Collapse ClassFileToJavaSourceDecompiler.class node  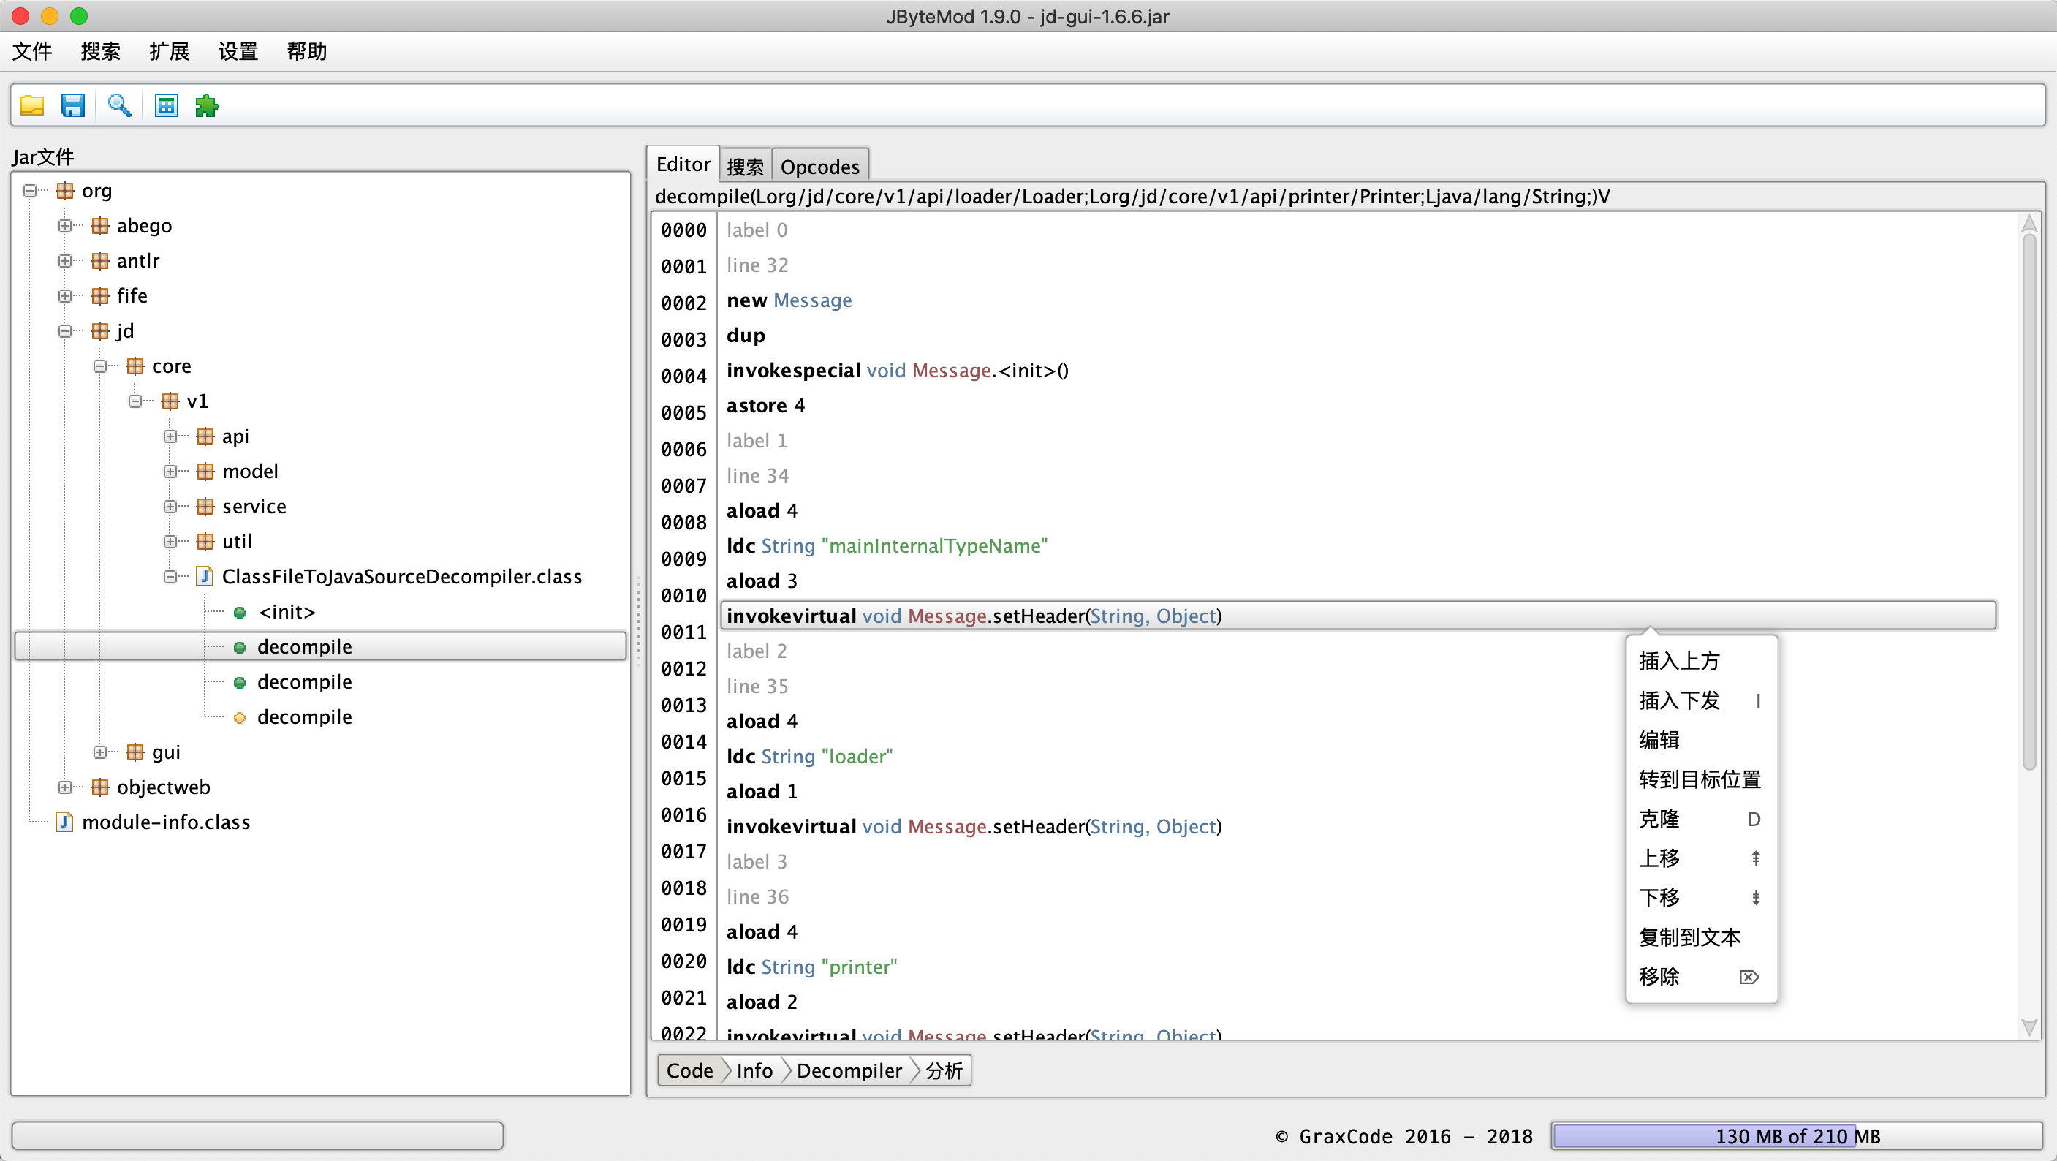170,577
